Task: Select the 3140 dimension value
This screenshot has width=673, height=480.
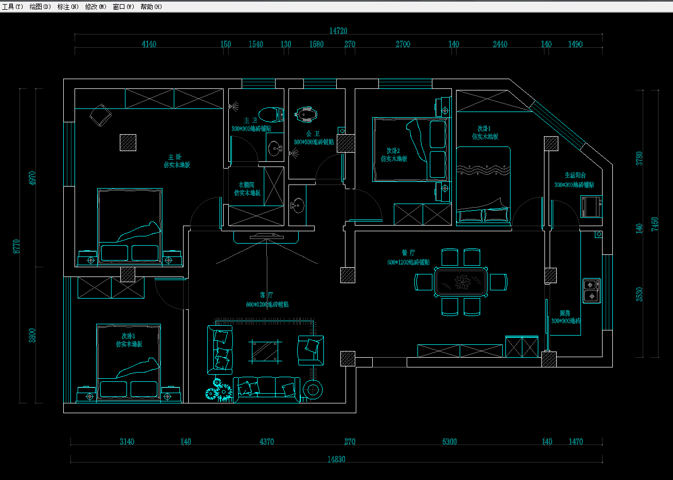Action: (x=127, y=441)
